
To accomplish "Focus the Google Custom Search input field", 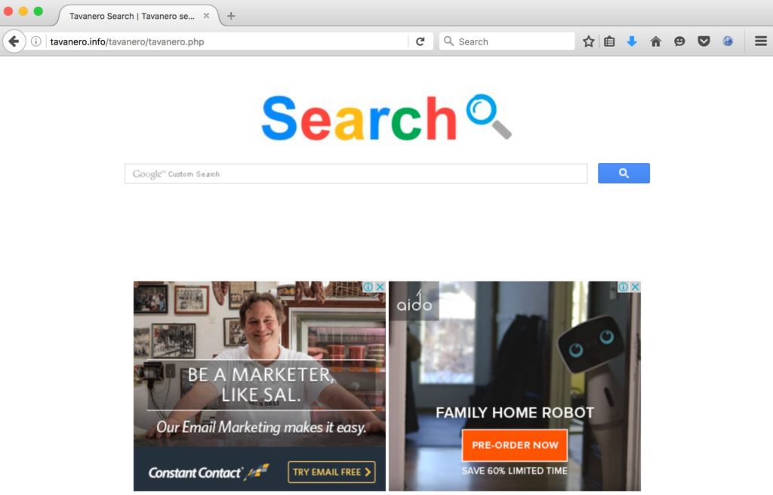I will point(356,174).
